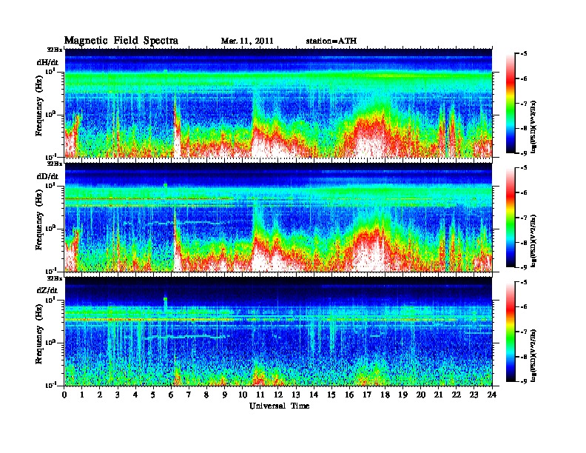Screen dimensions: 586x453
Task: Click inside the dH/dt spectrogram plot
Action: tap(278, 103)
